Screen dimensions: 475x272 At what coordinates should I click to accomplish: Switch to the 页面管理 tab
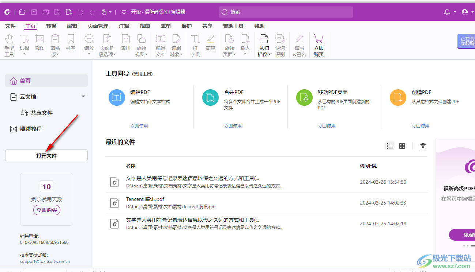pos(98,26)
